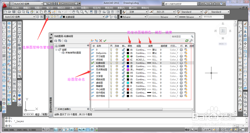Screen dimensions: 250x133
Task: Open the Layer Properties Manager icon
Action: pos(48,17)
